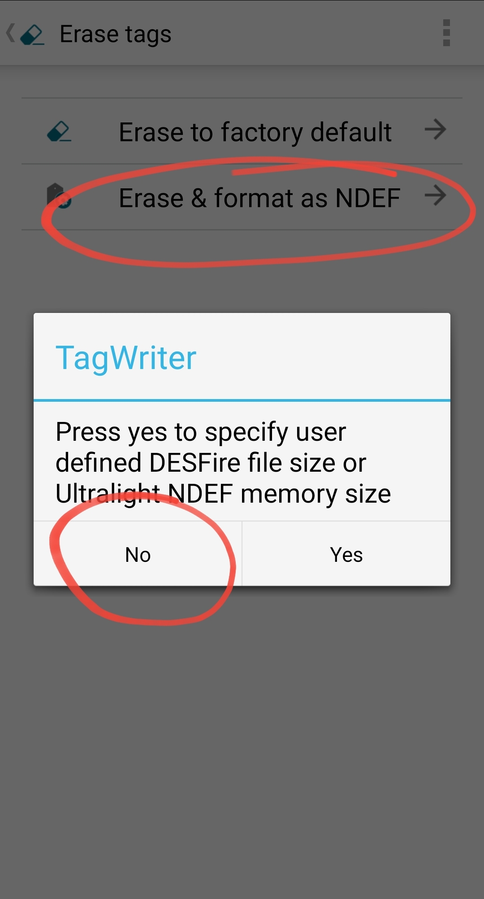Tap the TagWriter dialog title
Viewport: 484px width, 899px height.
126,358
